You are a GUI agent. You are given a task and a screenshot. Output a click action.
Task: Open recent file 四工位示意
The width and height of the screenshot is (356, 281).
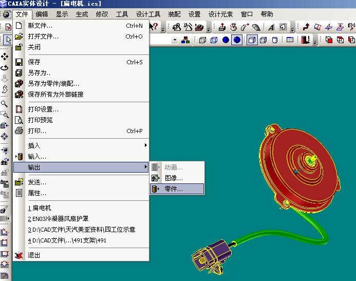81,230
